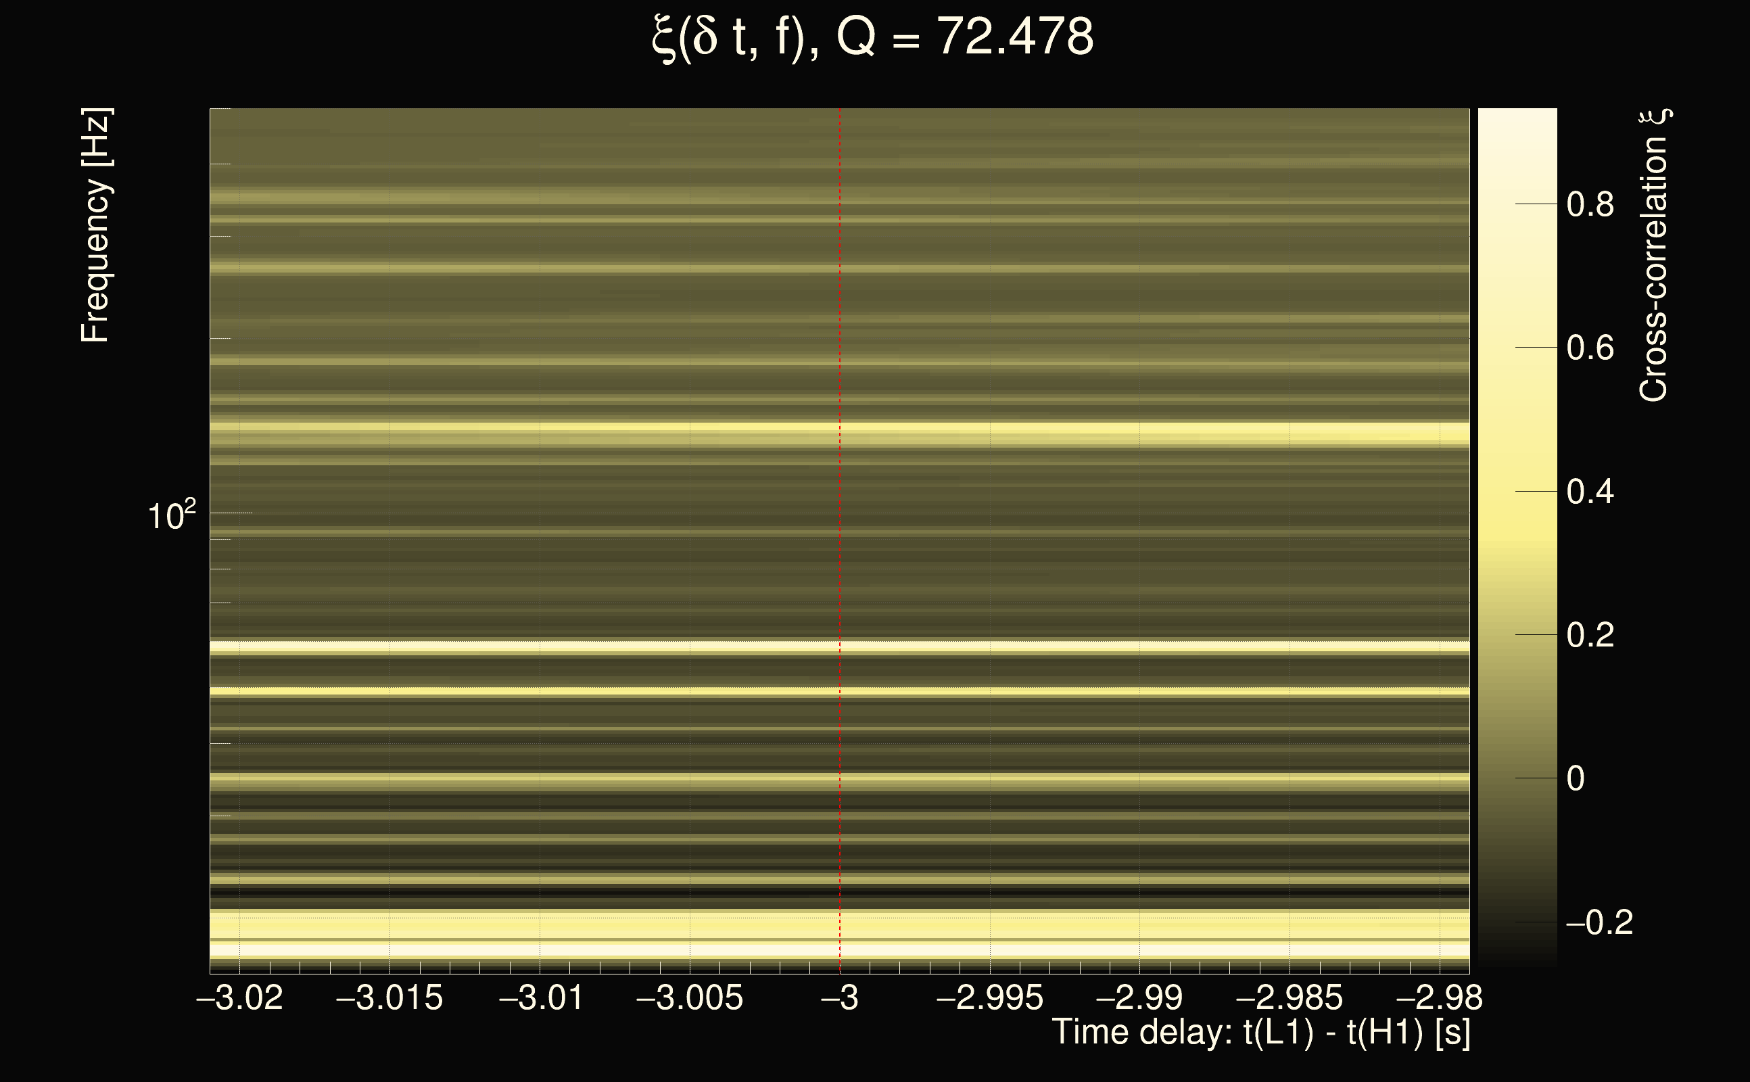
Task: Click the -3.01 x-axis tick label
Action: 541,998
